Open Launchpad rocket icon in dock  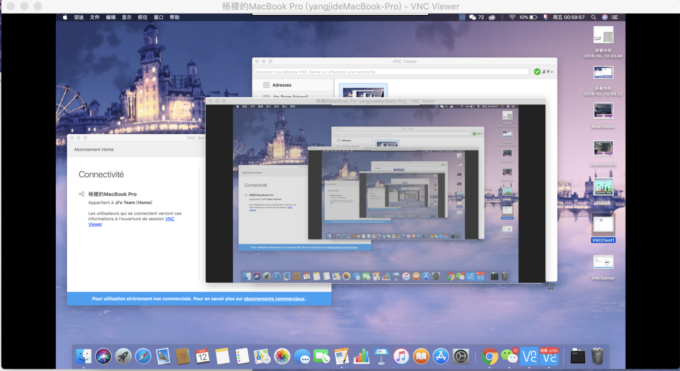click(123, 357)
